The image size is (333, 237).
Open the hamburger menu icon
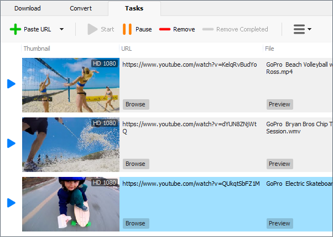(299, 29)
